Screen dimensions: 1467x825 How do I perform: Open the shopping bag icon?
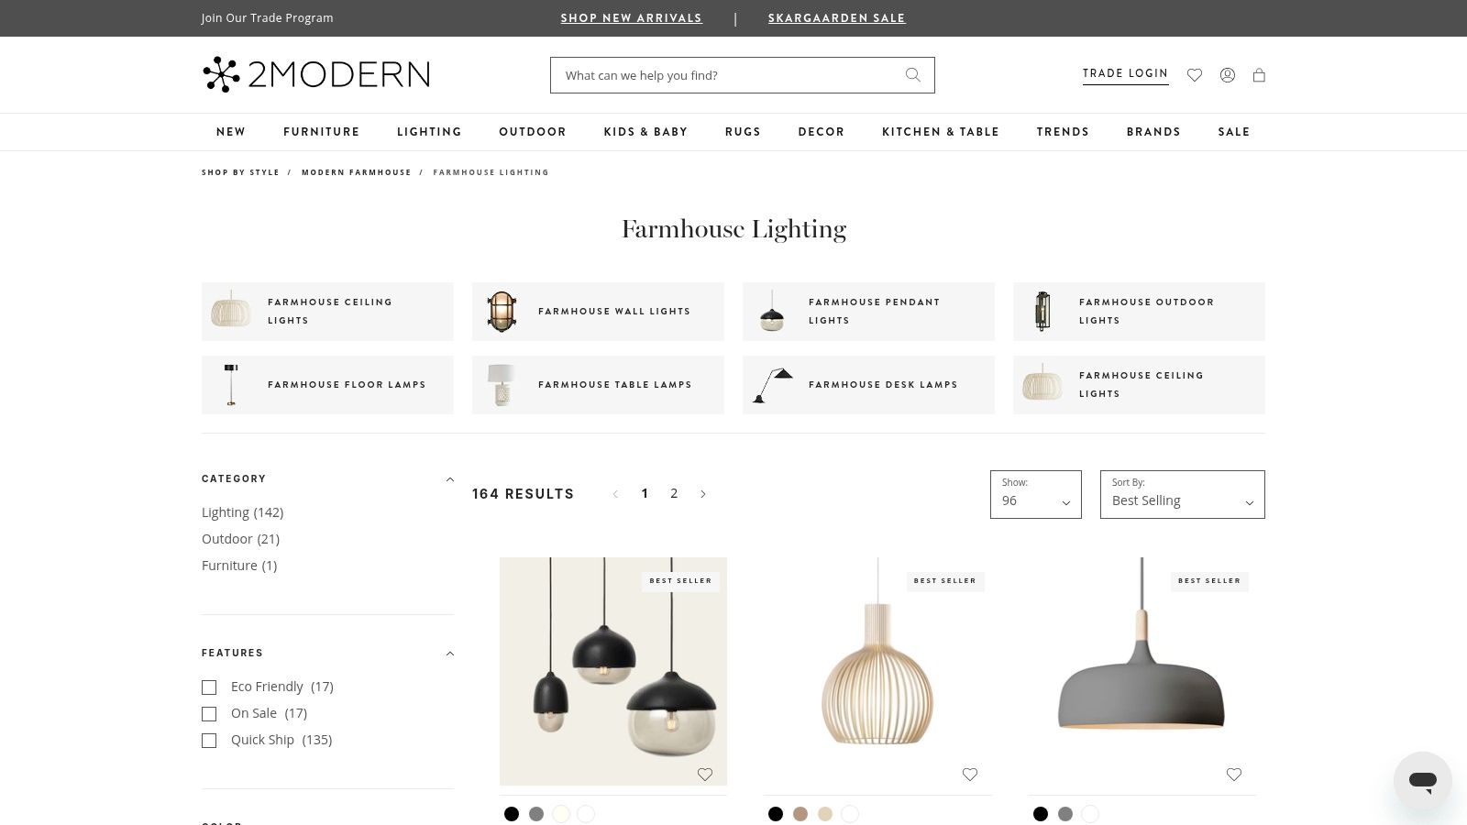point(1259,75)
